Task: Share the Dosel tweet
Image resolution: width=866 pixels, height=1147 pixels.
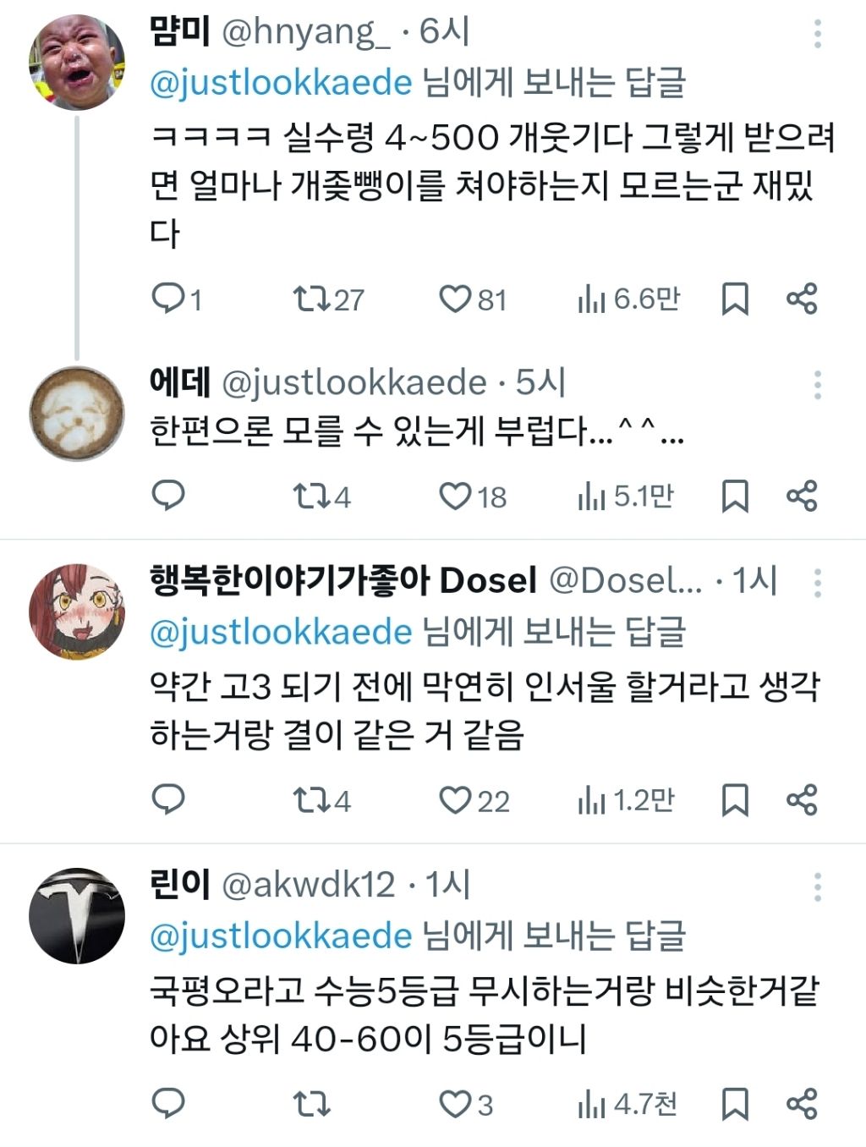Action: click(801, 800)
